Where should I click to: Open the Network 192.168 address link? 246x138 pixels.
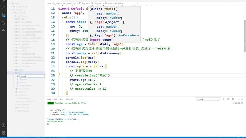point(75,115)
